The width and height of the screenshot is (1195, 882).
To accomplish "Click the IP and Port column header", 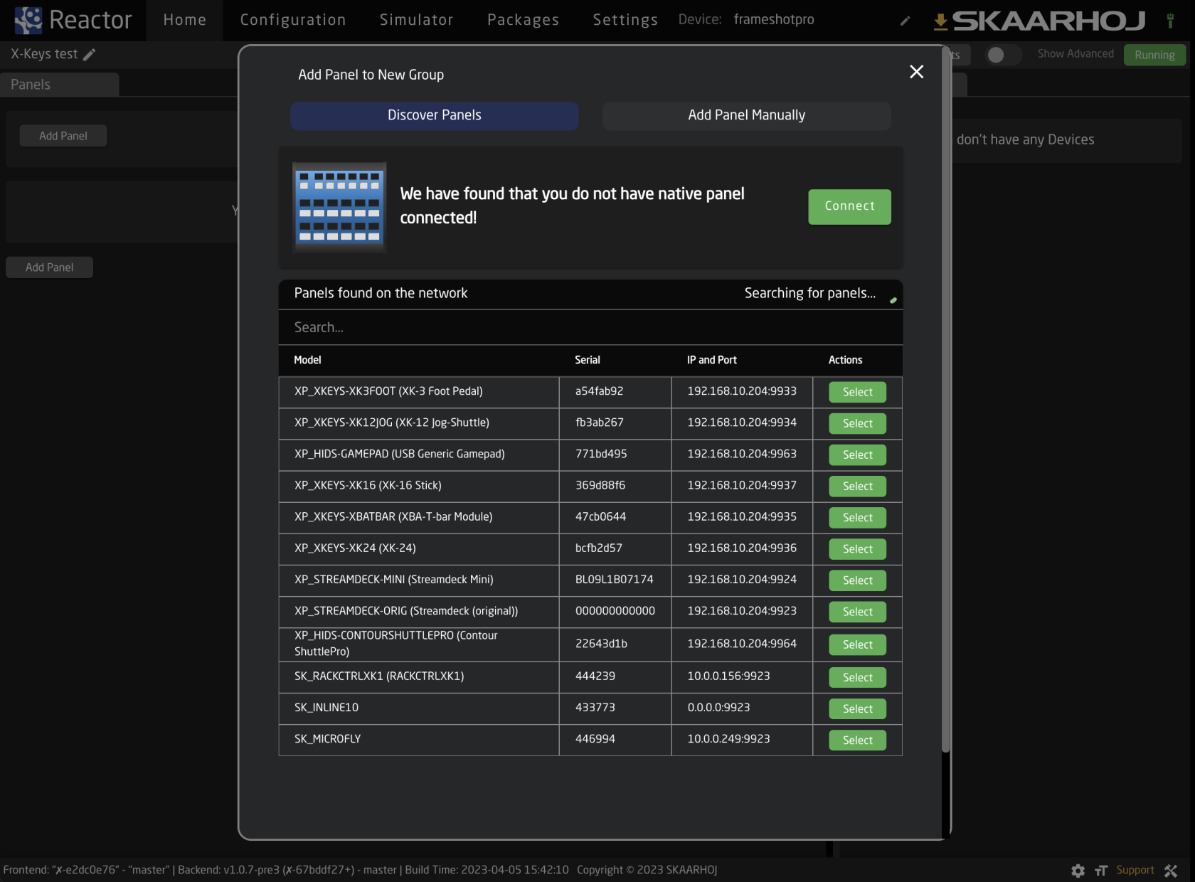I will [712, 360].
